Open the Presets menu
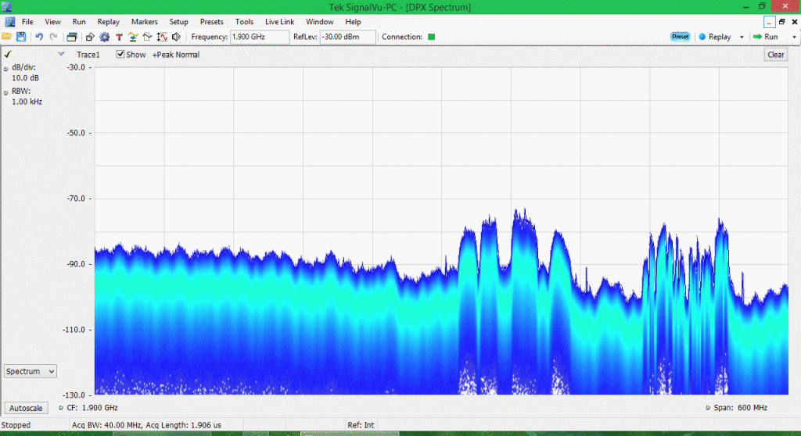The image size is (801, 436). (x=211, y=21)
